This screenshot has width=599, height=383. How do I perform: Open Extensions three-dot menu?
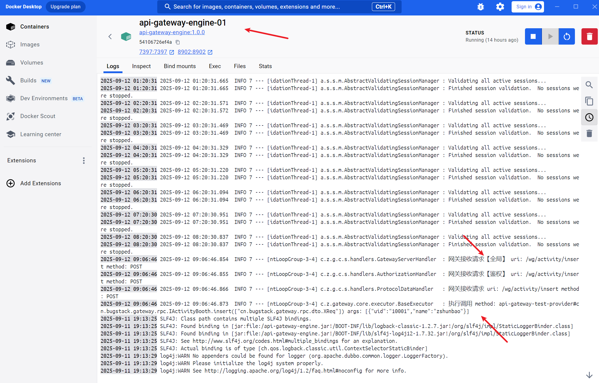click(84, 161)
